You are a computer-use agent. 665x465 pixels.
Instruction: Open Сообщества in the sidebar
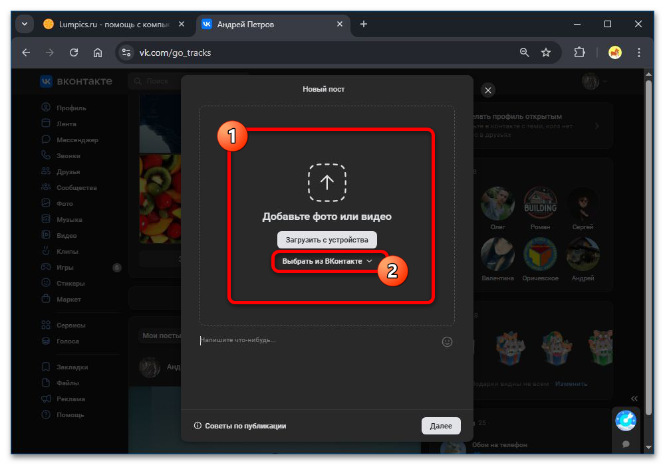point(76,187)
